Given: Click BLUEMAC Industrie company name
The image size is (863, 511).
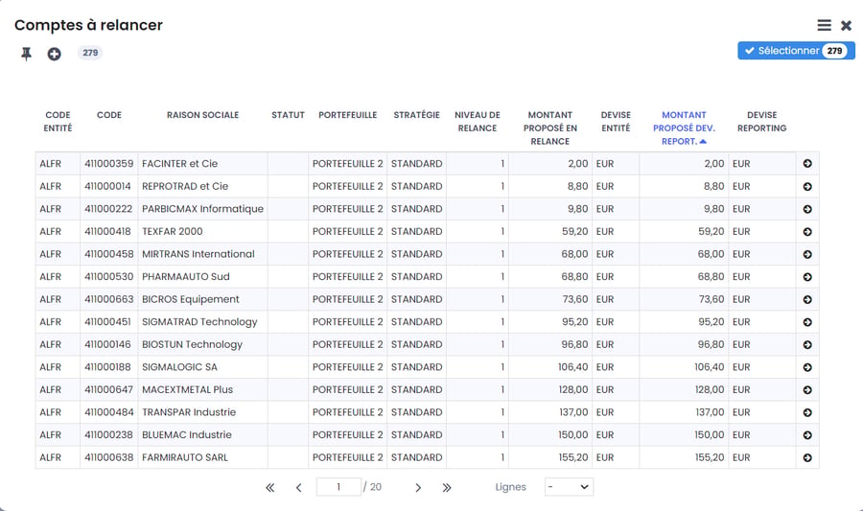Looking at the screenshot, I should coord(187,434).
